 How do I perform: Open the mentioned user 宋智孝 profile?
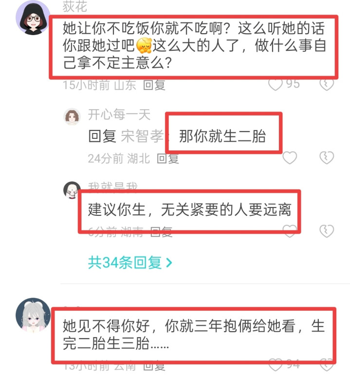tap(142, 136)
